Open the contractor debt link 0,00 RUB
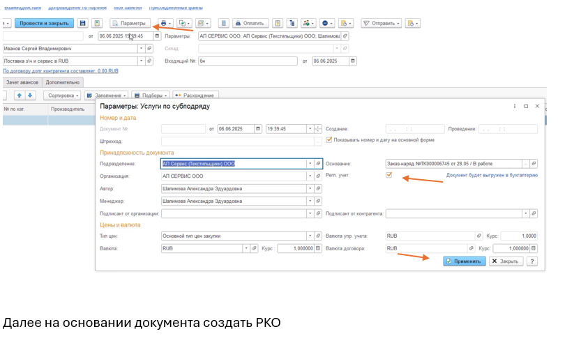 [61, 71]
